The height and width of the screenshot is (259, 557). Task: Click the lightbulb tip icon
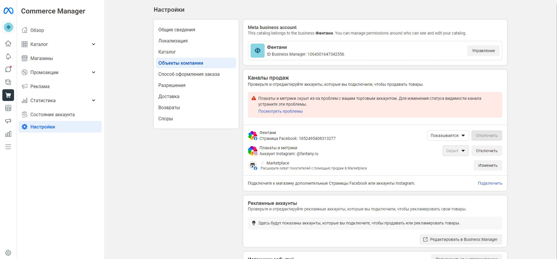click(254, 223)
